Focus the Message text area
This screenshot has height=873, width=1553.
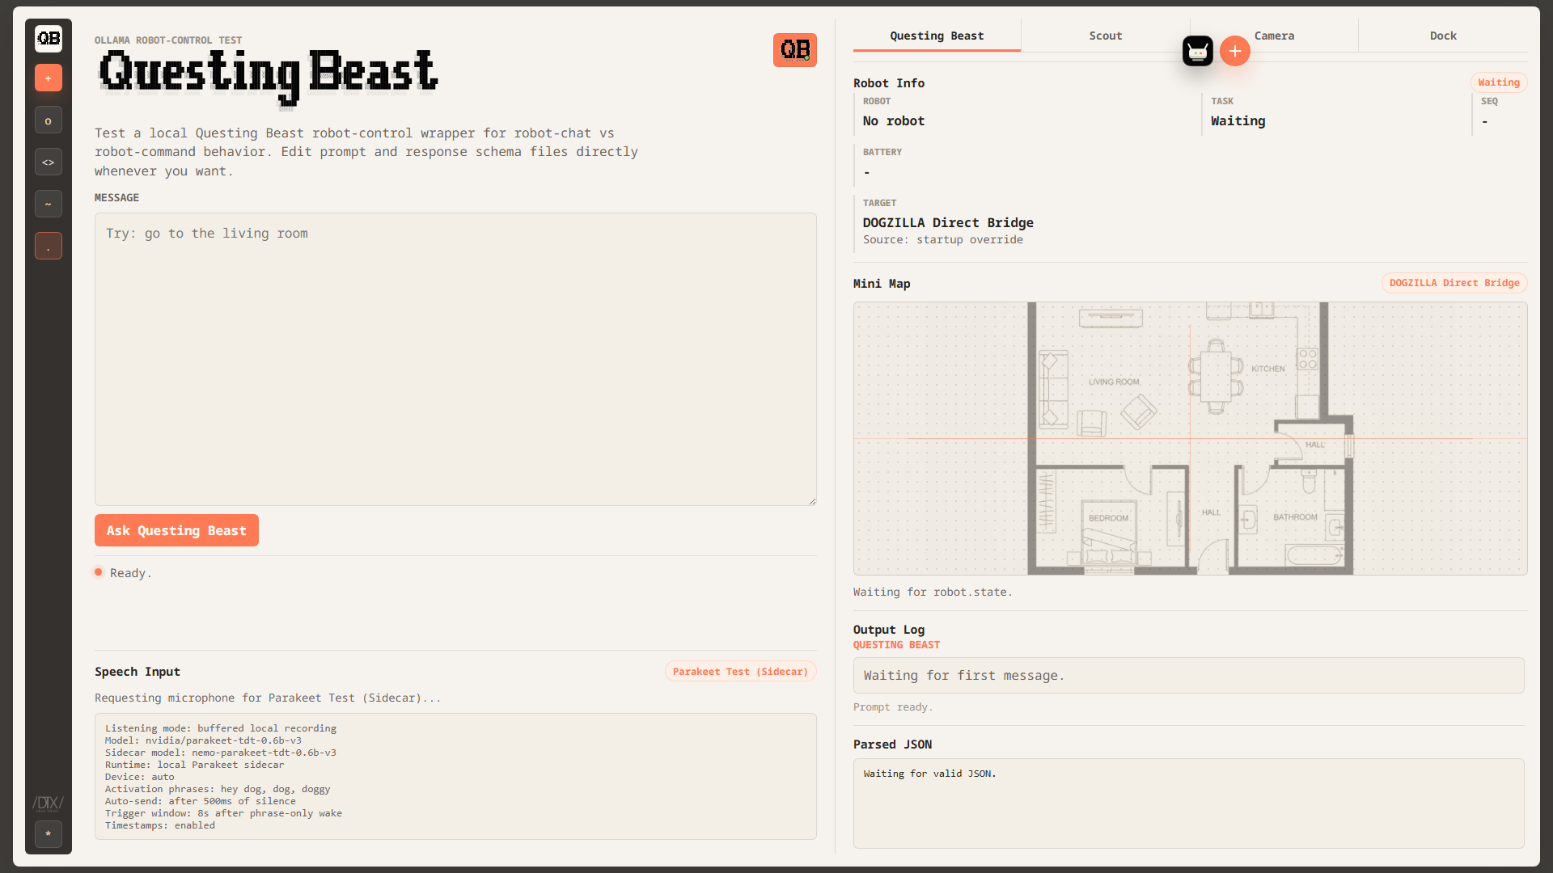(x=455, y=359)
